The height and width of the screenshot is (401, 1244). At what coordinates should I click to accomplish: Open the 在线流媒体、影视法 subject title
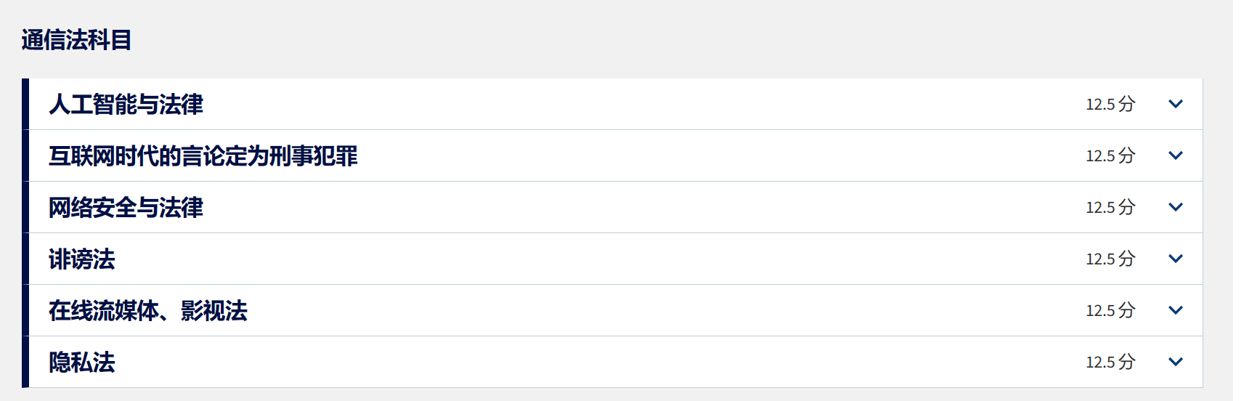pos(148,311)
